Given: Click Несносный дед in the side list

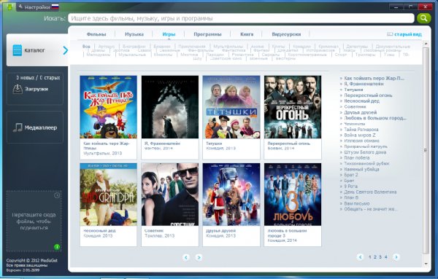Looking at the screenshot, I should pyautogui.click(x=361, y=101).
